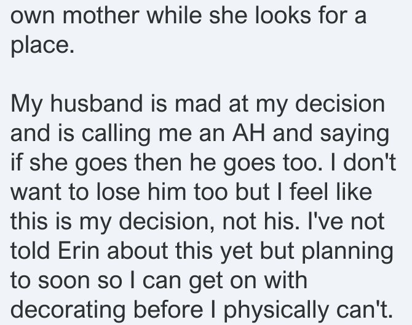Click the contraction "don't" at line end
412x325 pixels.
(370, 162)
